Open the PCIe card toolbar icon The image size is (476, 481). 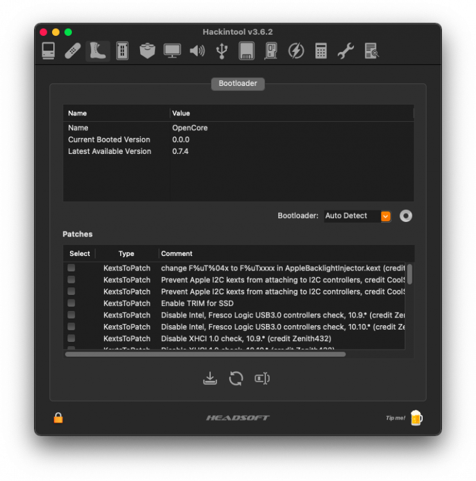tap(270, 51)
